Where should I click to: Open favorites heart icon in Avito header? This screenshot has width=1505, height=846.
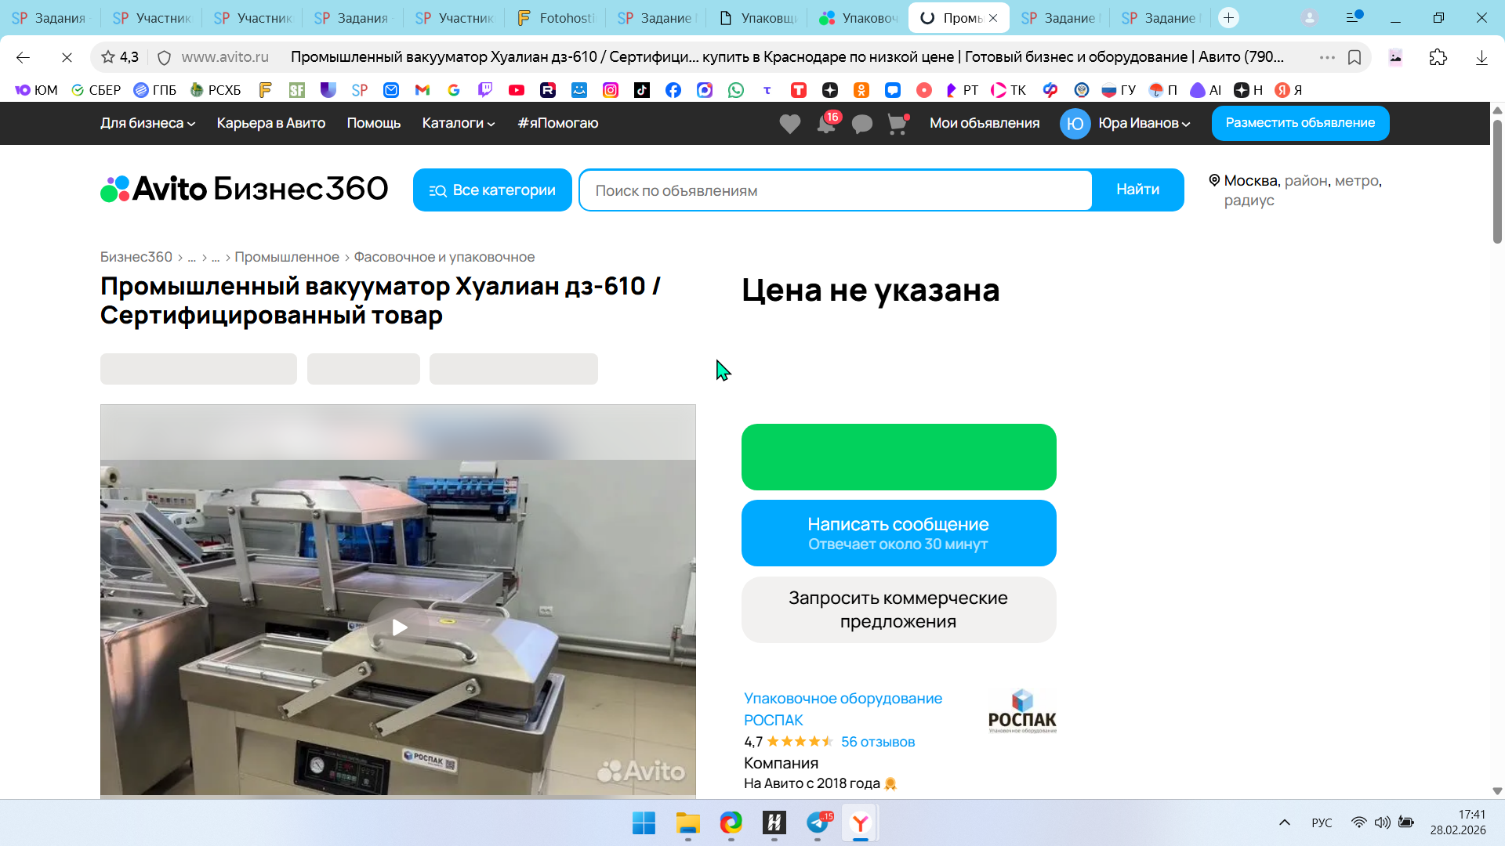(789, 124)
